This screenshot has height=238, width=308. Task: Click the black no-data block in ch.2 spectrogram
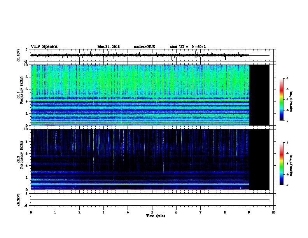click(259, 159)
